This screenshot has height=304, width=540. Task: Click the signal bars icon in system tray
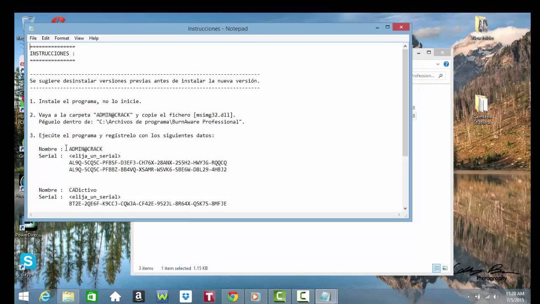486,297
